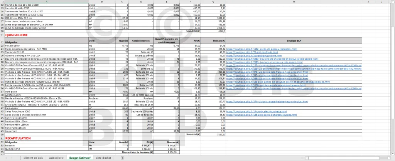Select column H header
395x161 pixels.
click(x=294, y=2)
